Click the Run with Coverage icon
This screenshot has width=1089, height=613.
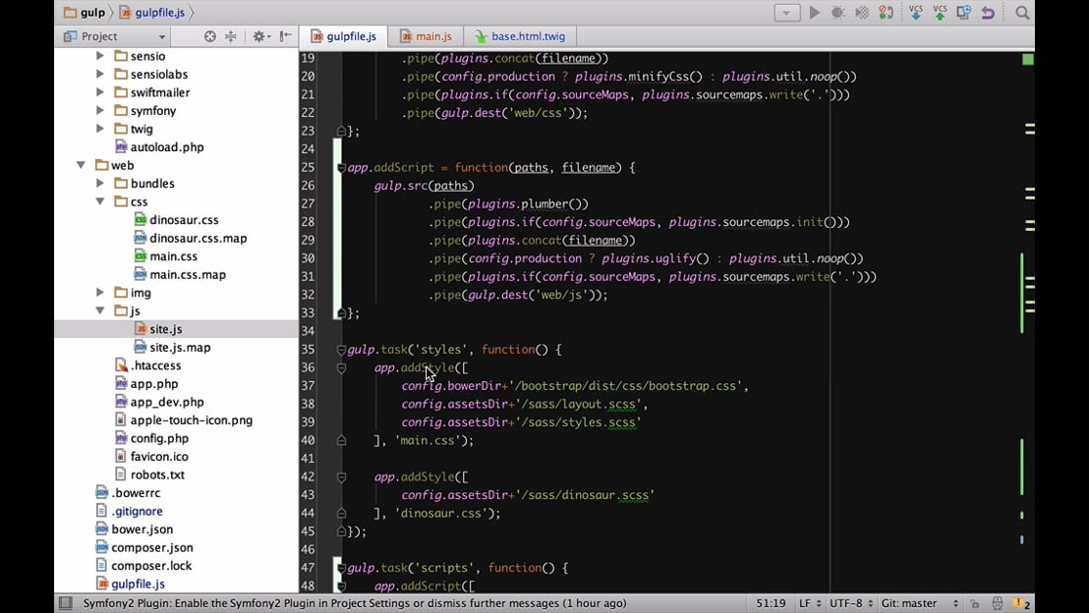[862, 13]
